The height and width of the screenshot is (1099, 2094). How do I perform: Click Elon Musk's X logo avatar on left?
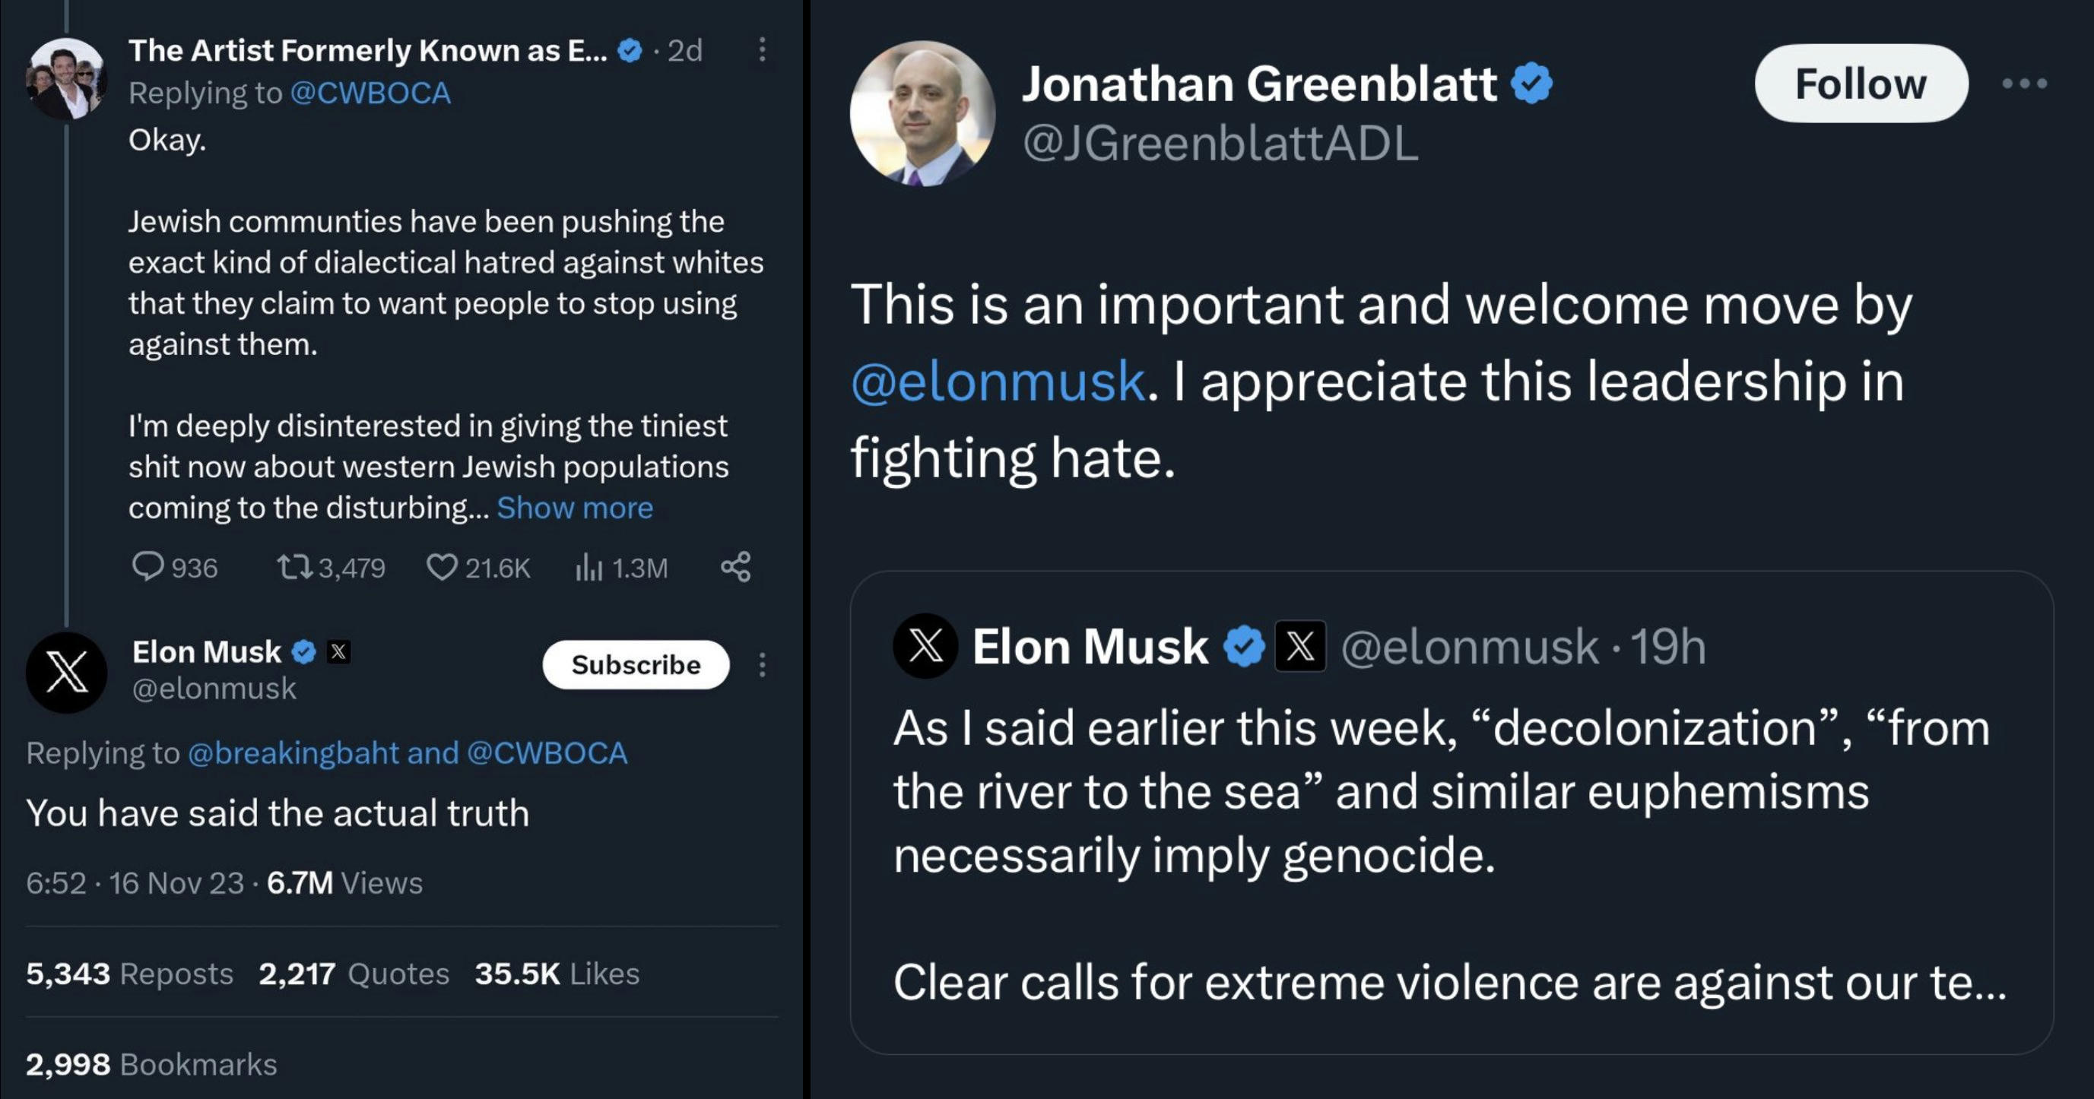[x=67, y=673]
